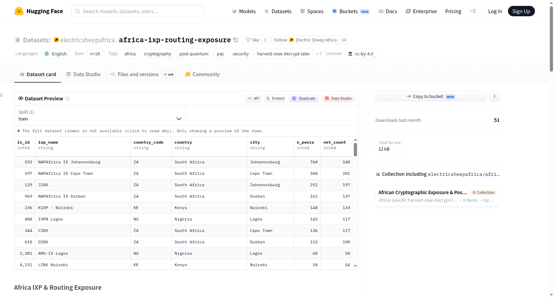Select the English language tag
This screenshot has height=298, width=554.
[56, 54]
